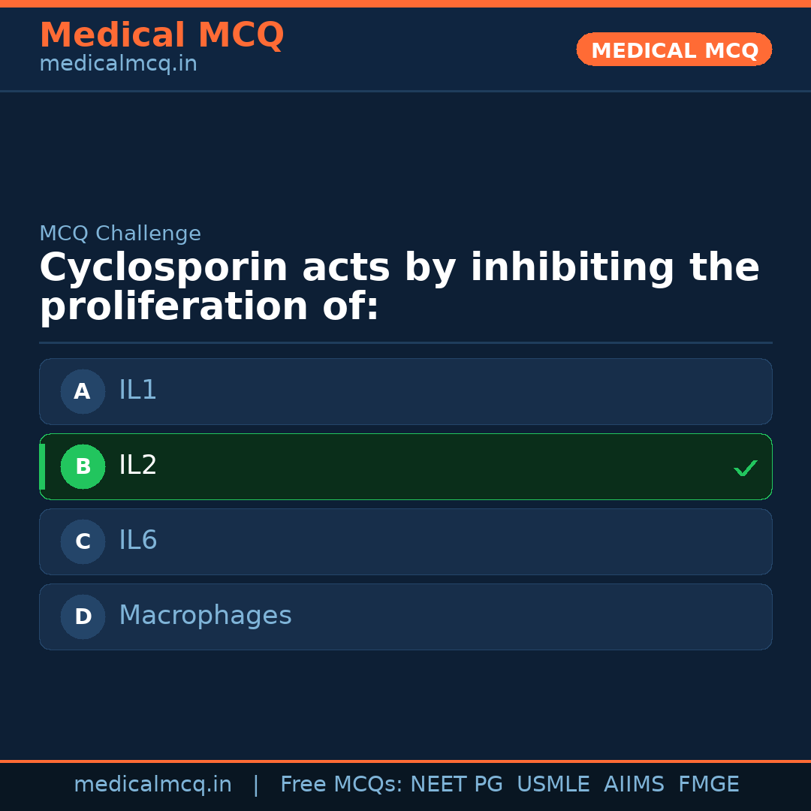Click the A letter circle icon
The width and height of the screenshot is (811, 811).
83,391
